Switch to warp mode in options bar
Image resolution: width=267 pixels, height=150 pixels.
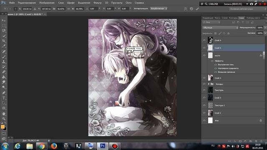185,9
